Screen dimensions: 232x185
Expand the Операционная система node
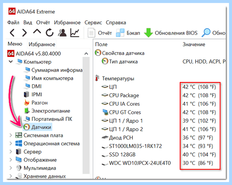[x=11, y=143]
